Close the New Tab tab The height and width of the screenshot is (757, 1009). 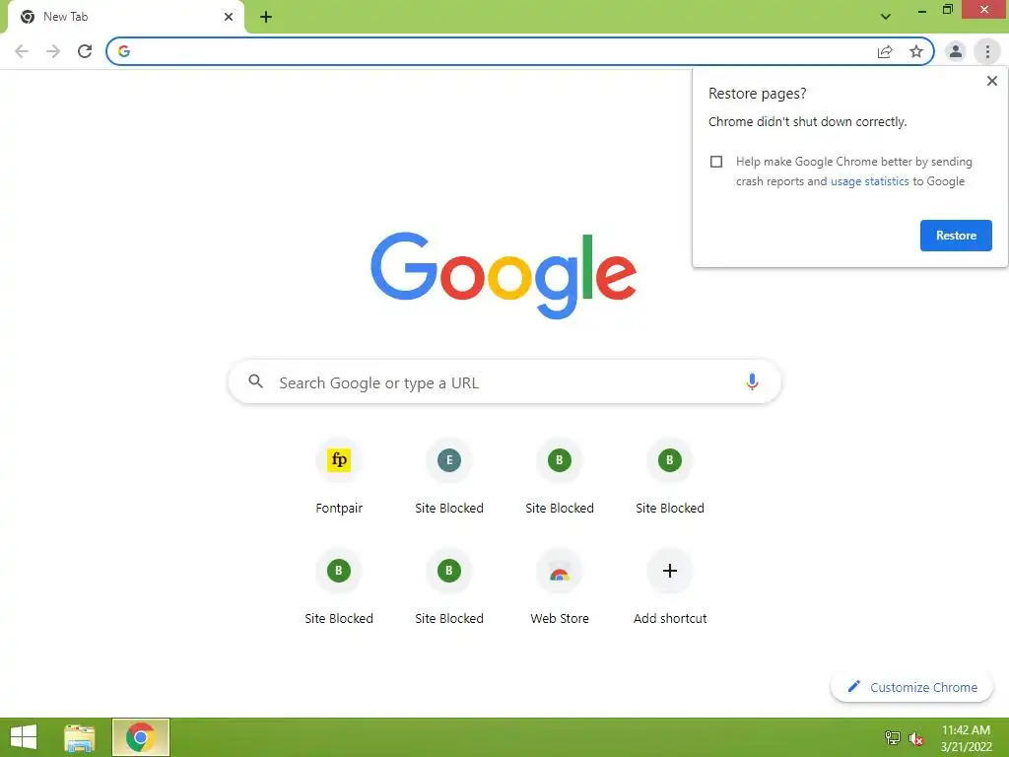(229, 17)
